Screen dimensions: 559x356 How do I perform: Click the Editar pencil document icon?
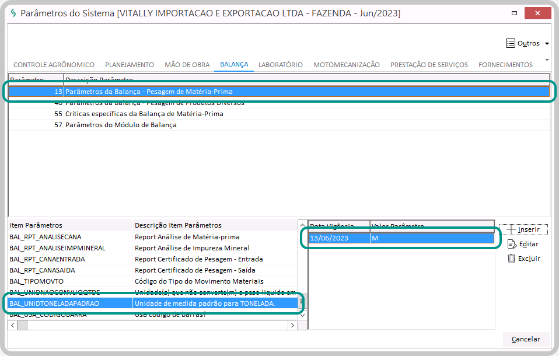(512, 244)
